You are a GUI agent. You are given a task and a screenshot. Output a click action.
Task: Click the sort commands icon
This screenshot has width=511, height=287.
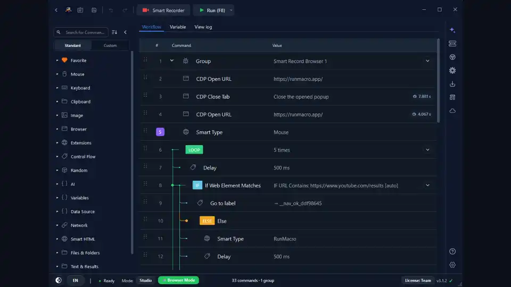[114, 32]
